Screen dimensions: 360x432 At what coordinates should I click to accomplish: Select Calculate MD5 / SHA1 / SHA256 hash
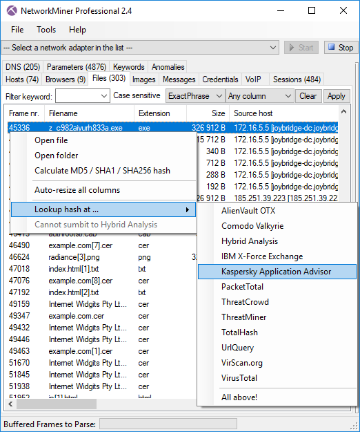pos(103,171)
